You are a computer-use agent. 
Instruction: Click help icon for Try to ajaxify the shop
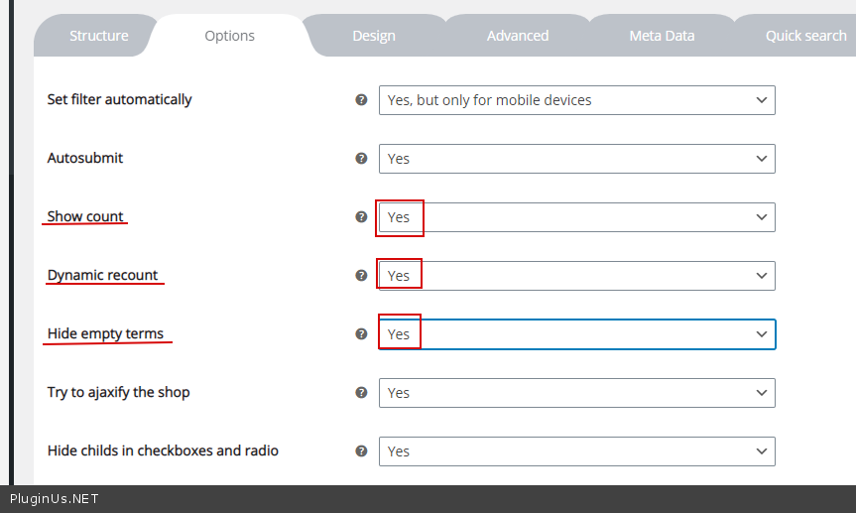[361, 393]
